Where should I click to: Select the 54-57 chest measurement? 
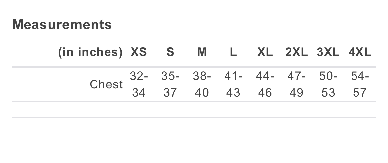click(360, 84)
